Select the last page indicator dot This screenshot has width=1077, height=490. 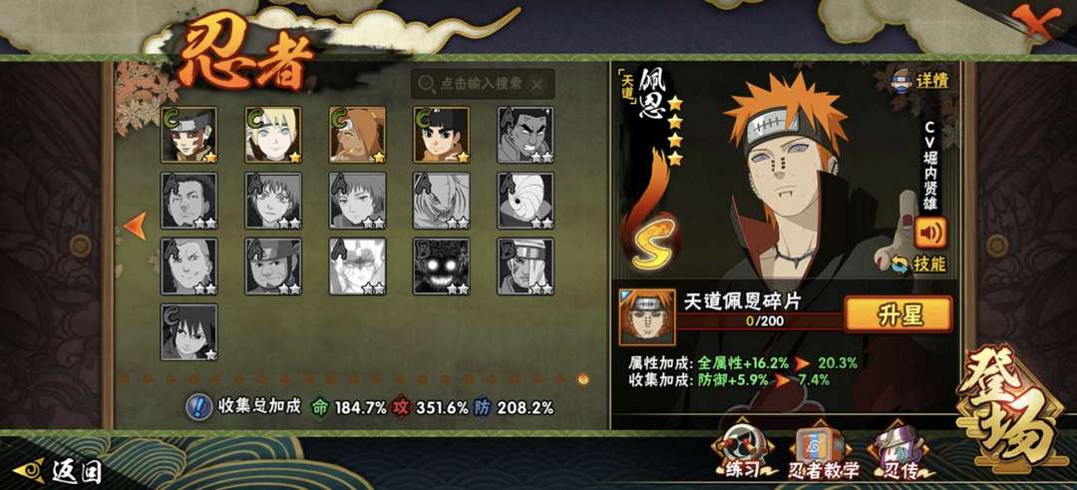pyautogui.click(x=583, y=378)
